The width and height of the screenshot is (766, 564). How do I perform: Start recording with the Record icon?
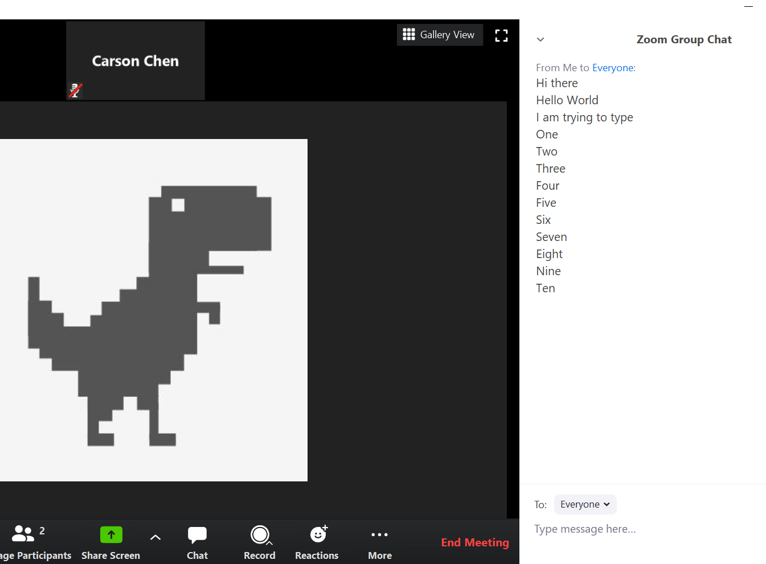(x=260, y=534)
